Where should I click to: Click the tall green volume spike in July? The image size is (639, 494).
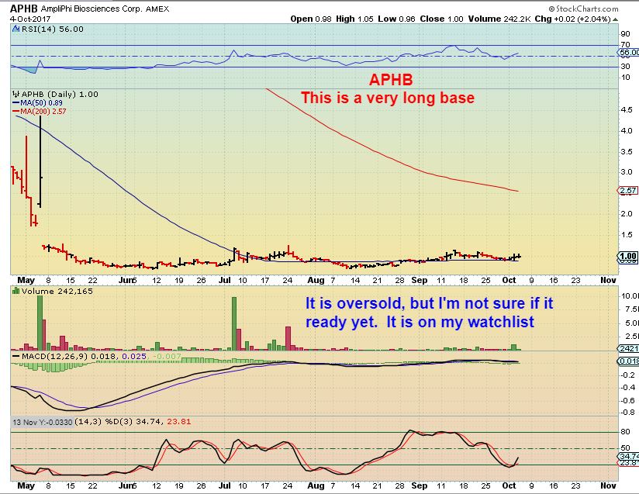pos(234,323)
